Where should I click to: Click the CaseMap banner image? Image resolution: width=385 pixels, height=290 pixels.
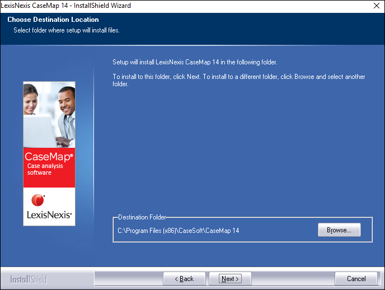[x=49, y=153]
